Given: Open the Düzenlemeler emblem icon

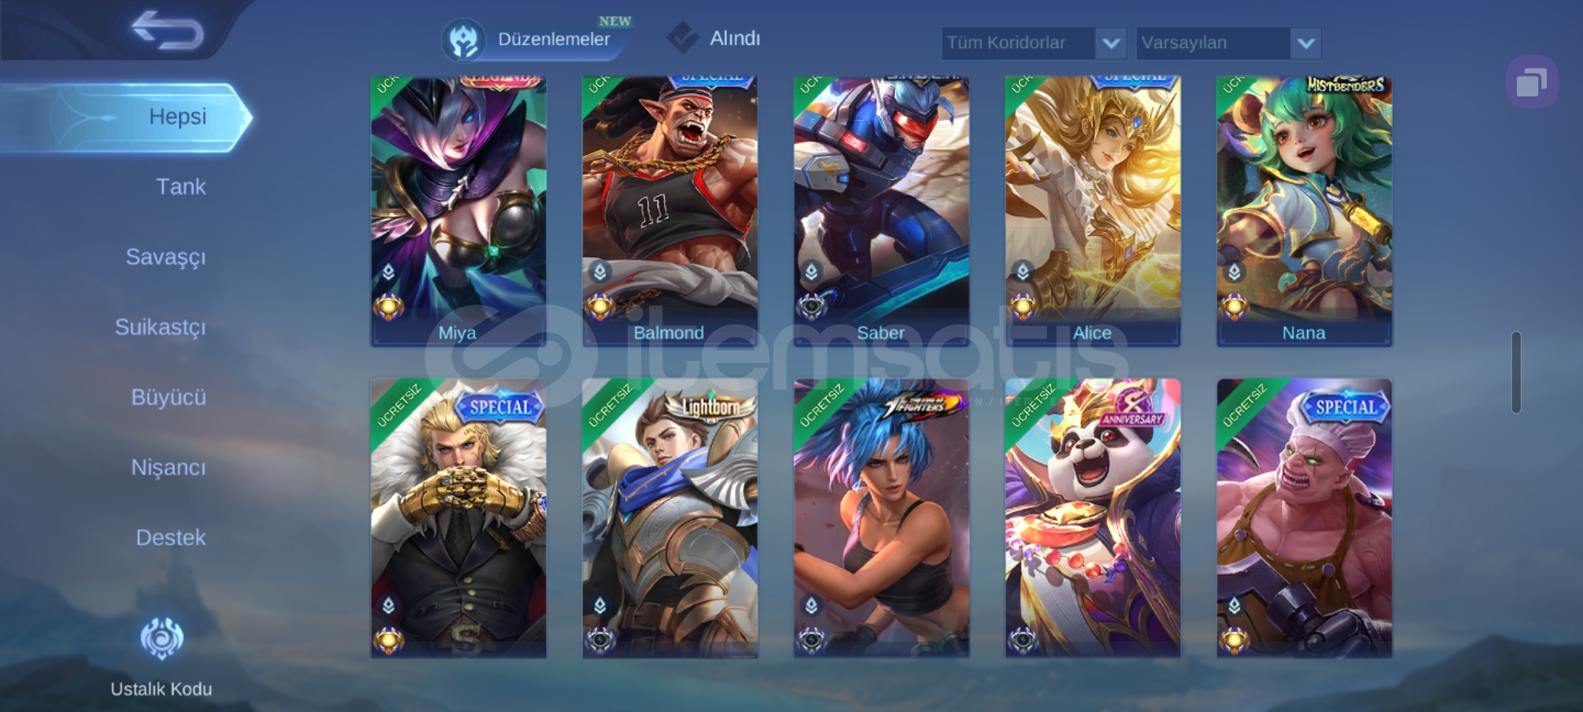Looking at the screenshot, I should click(463, 40).
